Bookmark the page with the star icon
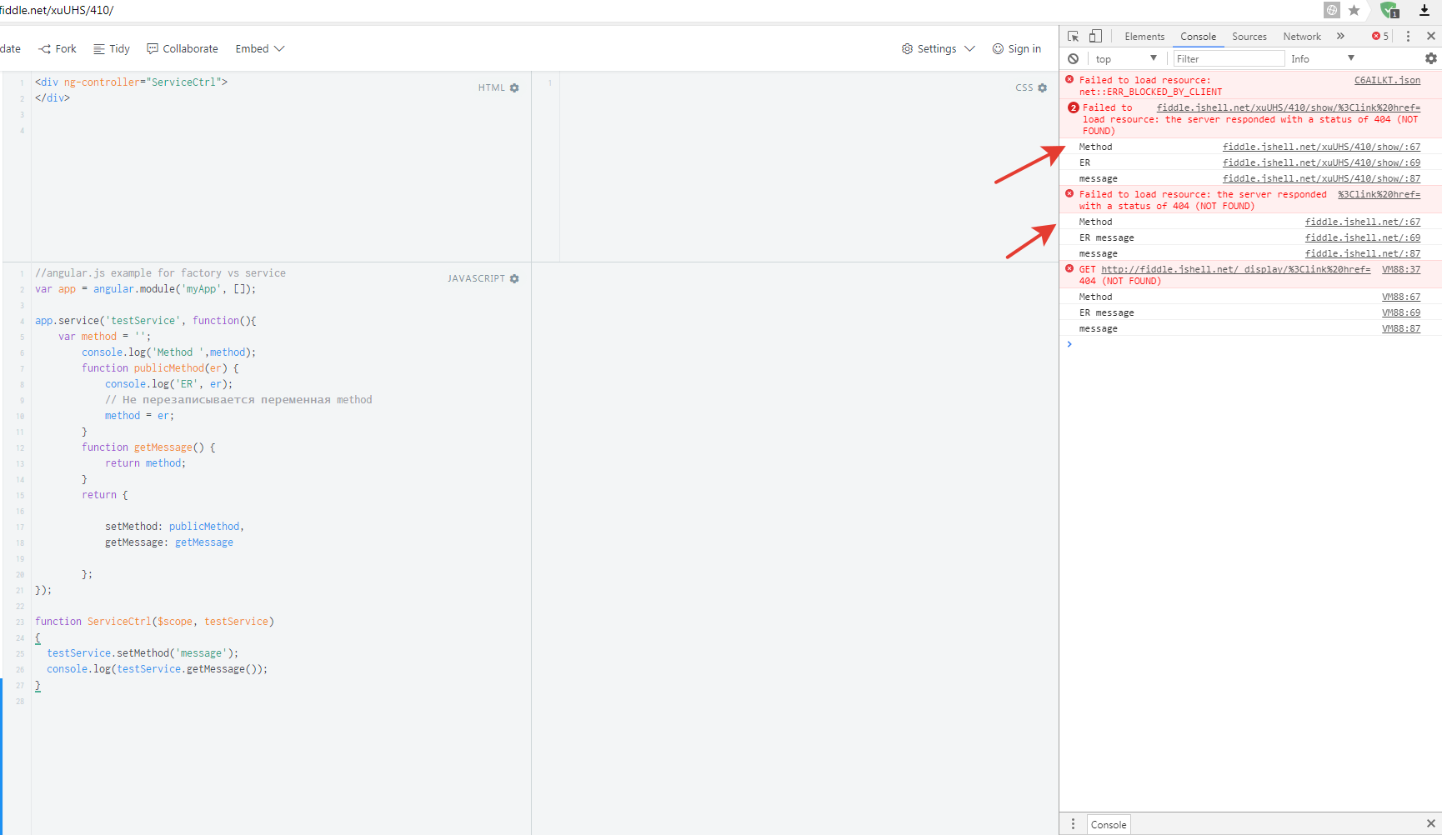 pyautogui.click(x=1354, y=10)
